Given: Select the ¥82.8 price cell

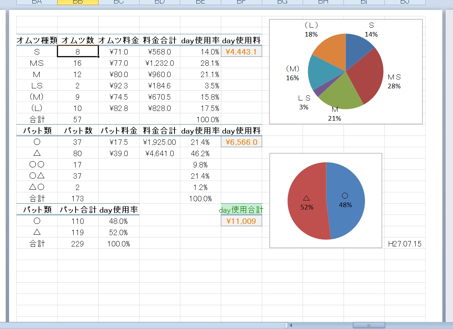Looking at the screenshot, I should pos(119,108).
